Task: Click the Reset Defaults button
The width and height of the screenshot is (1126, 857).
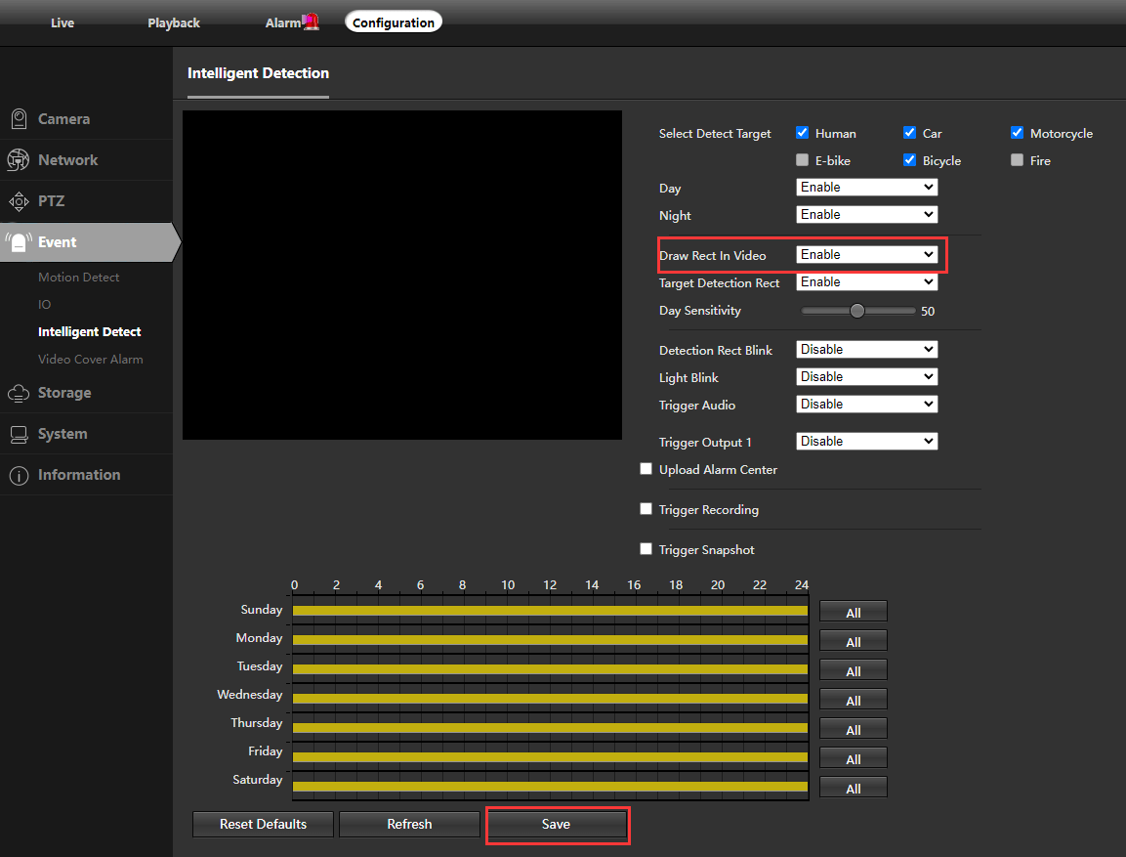Action: pyautogui.click(x=263, y=824)
